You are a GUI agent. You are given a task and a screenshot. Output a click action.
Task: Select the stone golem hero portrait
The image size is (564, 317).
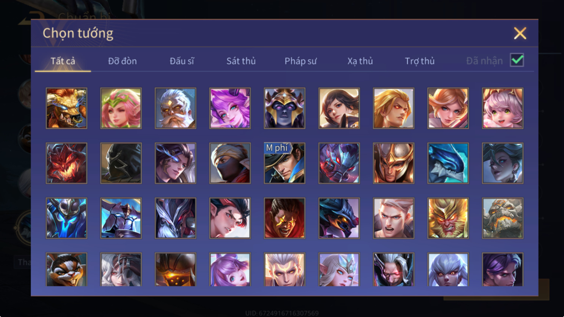click(503, 218)
